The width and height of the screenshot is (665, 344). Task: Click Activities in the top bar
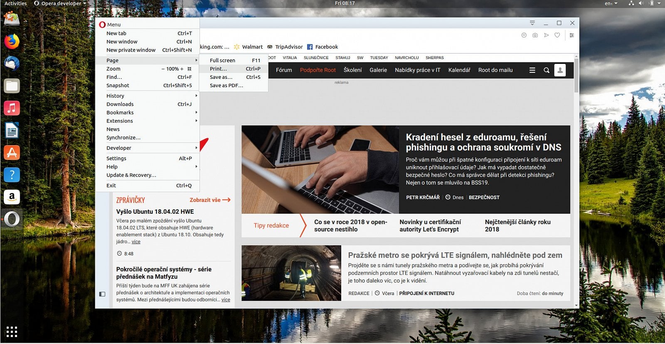point(15,3)
